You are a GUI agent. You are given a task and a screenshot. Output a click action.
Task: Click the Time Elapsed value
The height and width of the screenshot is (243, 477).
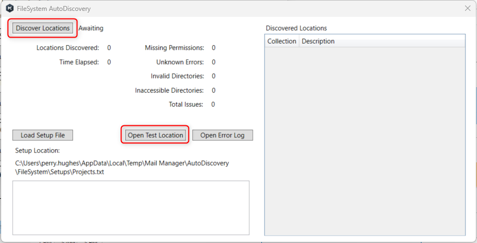click(x=109, y=62)
